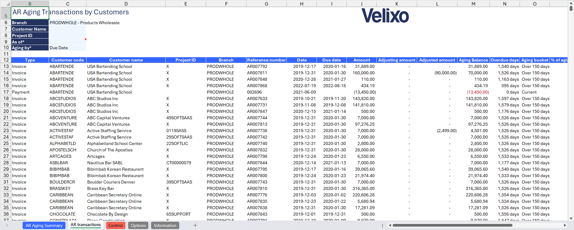The width and height of the screenshot is (574, 230).
Task: Open the Information sheet tab
Action: pyautogui.click(x=165, y=225)
